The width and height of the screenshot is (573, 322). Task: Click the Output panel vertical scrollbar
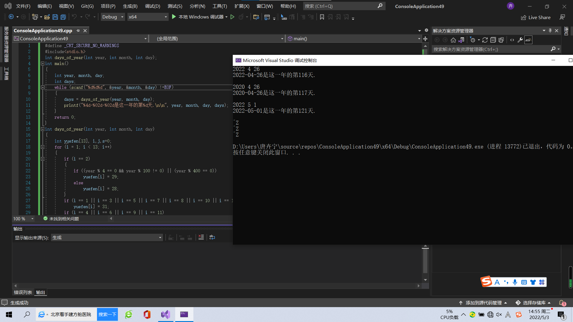pyautogui.click(x=425, y=261)
